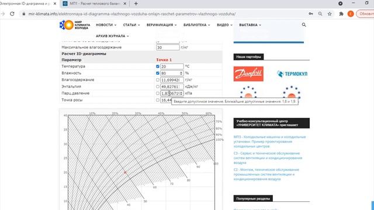Image resolution: width=374 pixels, height=210 pixels.
Task: Click the Популярные разделы heading
Action: pyautogui.click(x=253, y=198)
